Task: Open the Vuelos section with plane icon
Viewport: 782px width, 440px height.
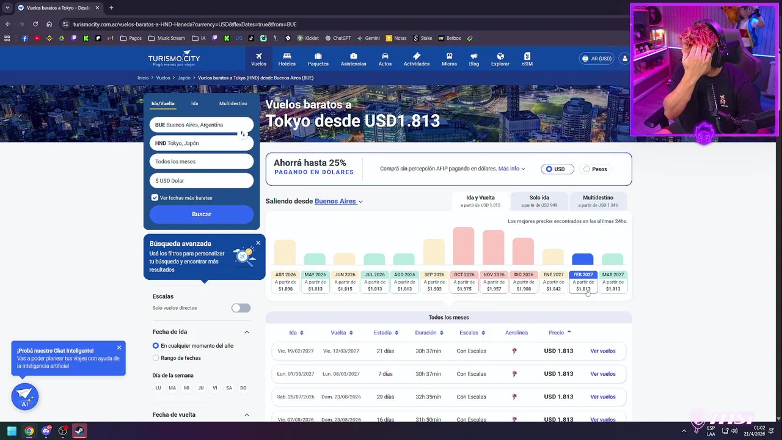Action: pos(258,59)
